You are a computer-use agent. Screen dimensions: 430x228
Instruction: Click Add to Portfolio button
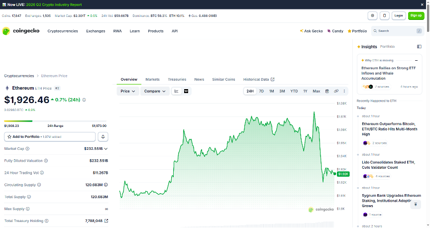tap(50, 136)
